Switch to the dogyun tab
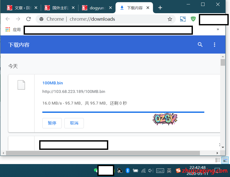The width and height of the screenshot is (230, 177). (96, 8)
